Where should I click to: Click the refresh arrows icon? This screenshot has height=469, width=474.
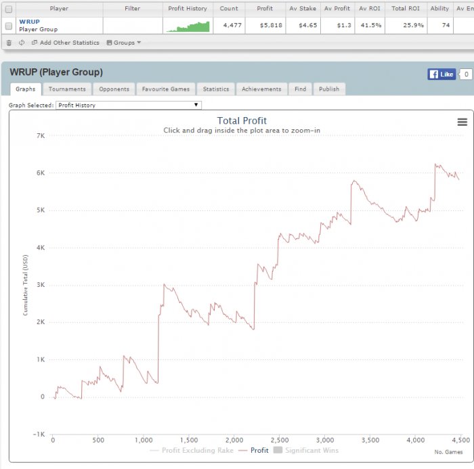22,43
